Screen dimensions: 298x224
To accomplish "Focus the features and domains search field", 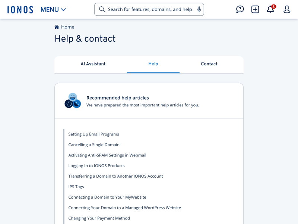I will click(150, 9).
